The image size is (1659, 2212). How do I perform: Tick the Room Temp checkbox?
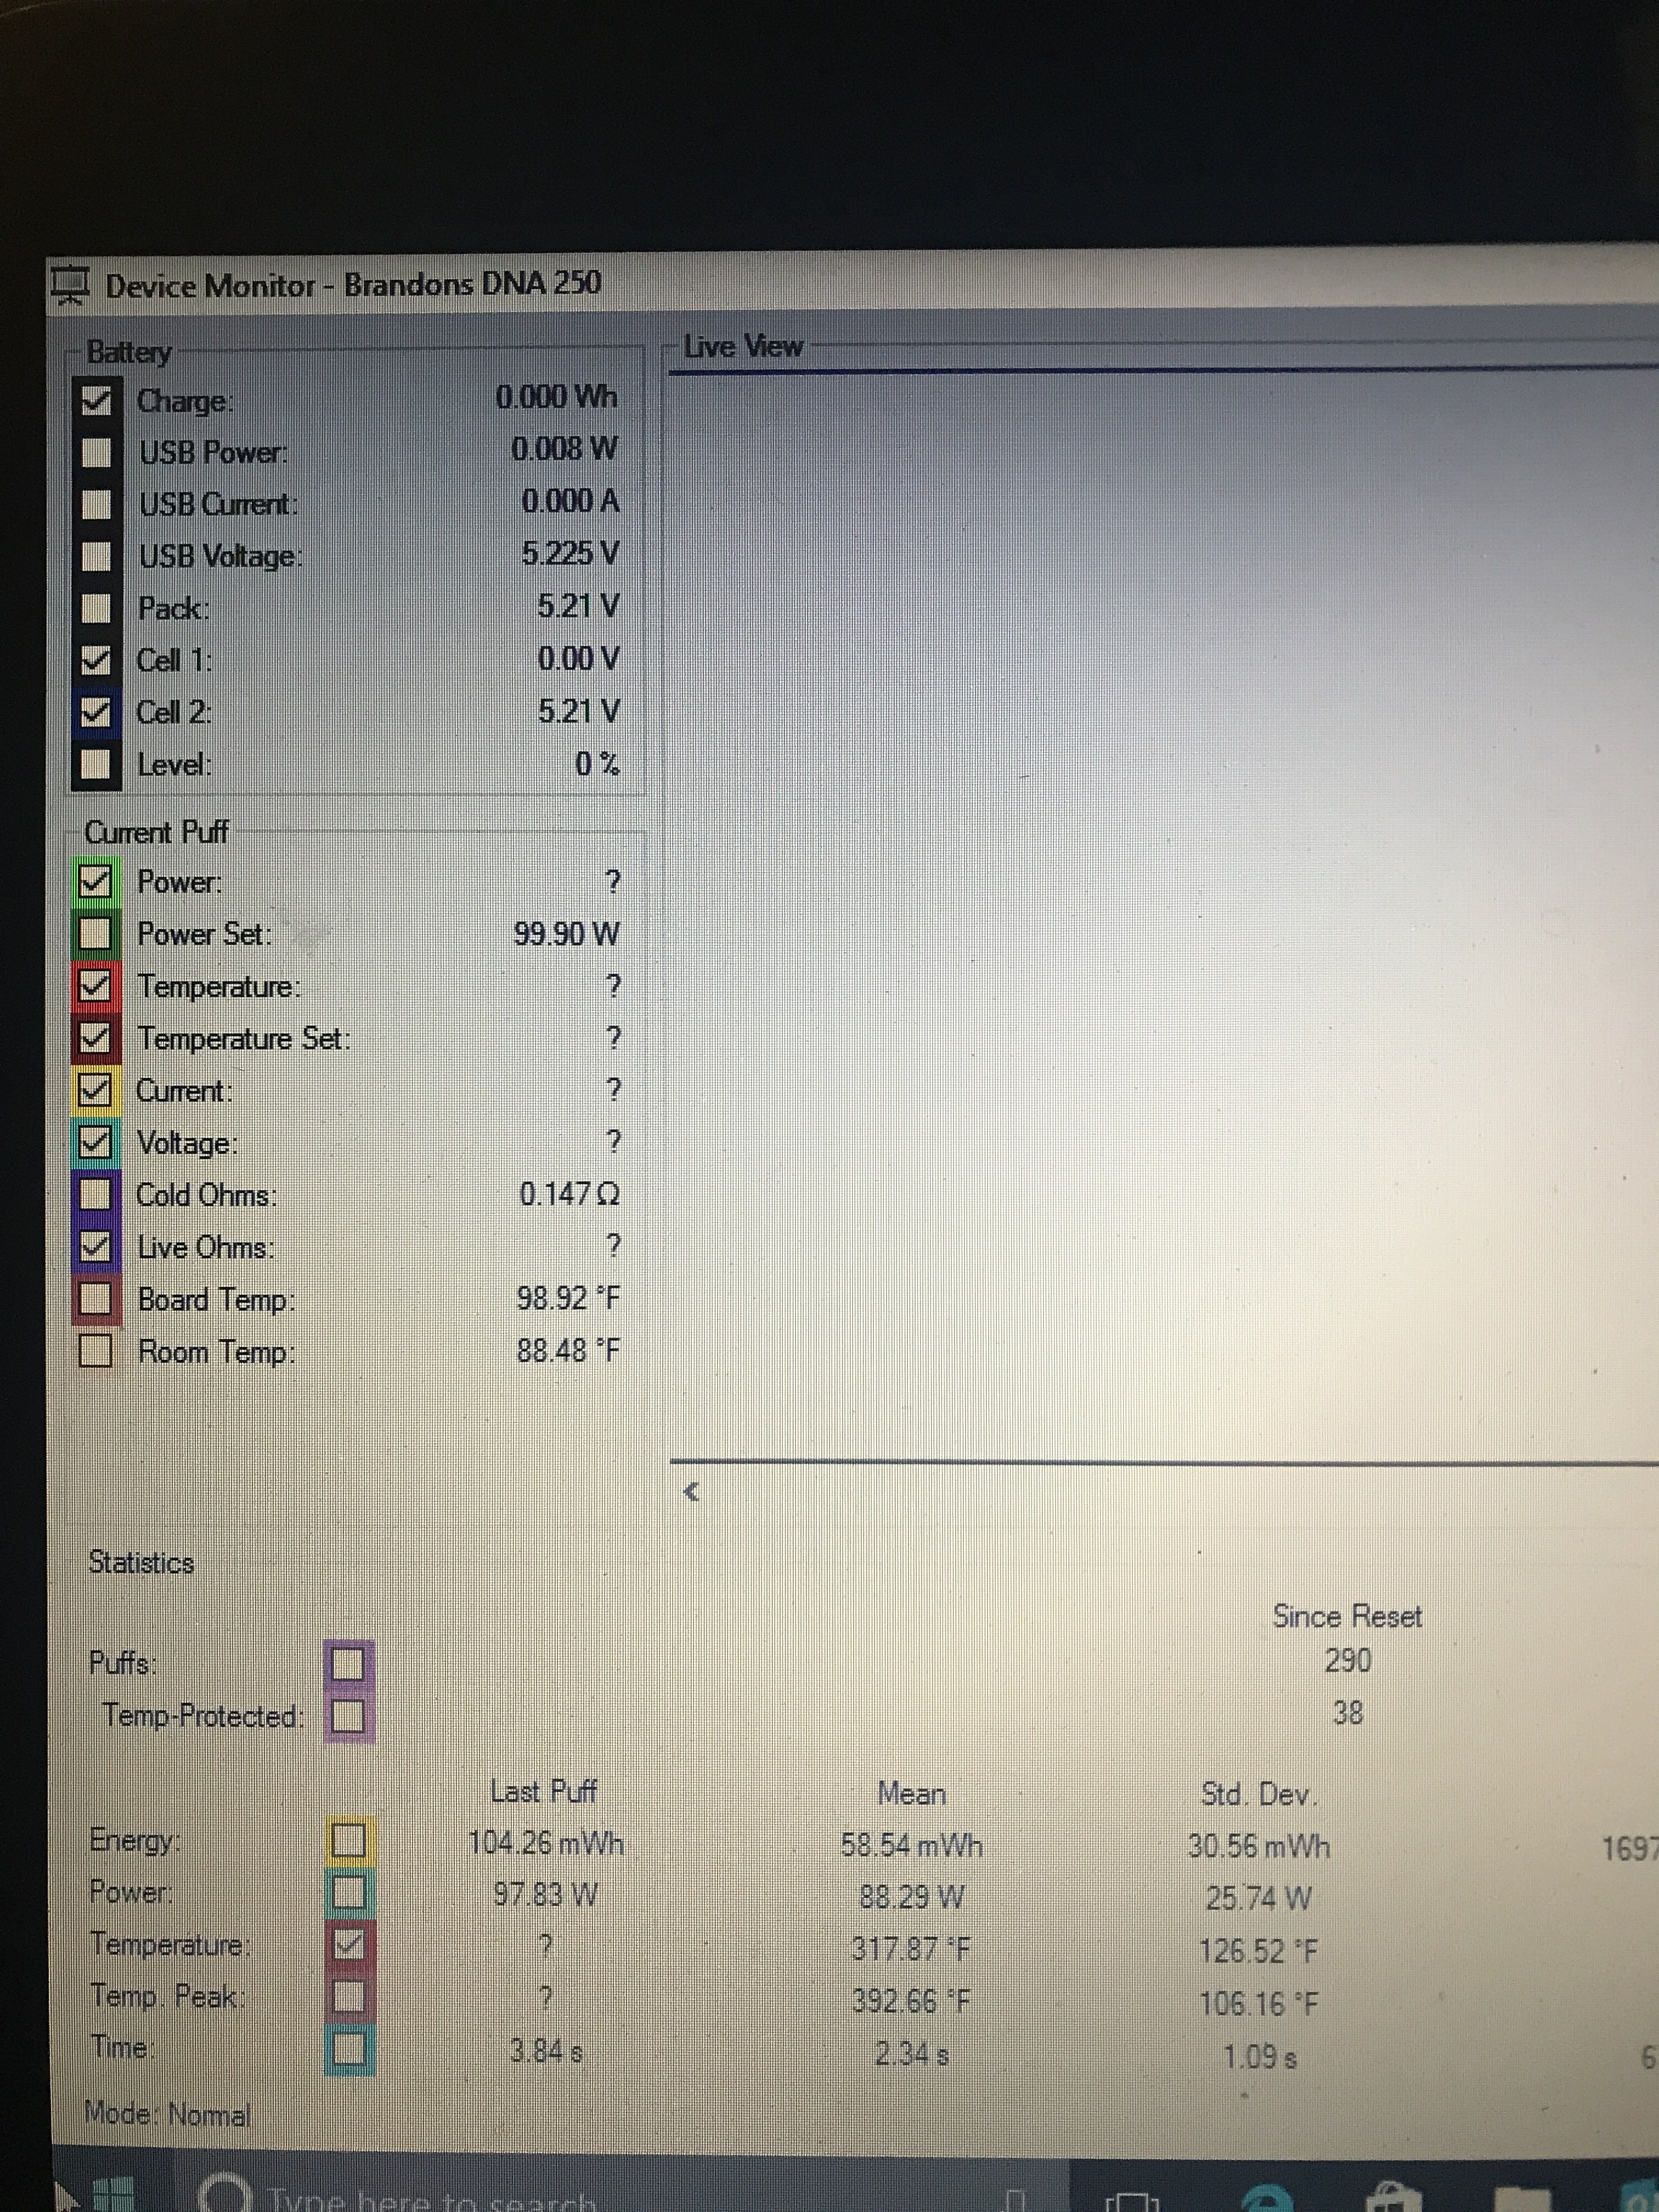pos(95,1351)
